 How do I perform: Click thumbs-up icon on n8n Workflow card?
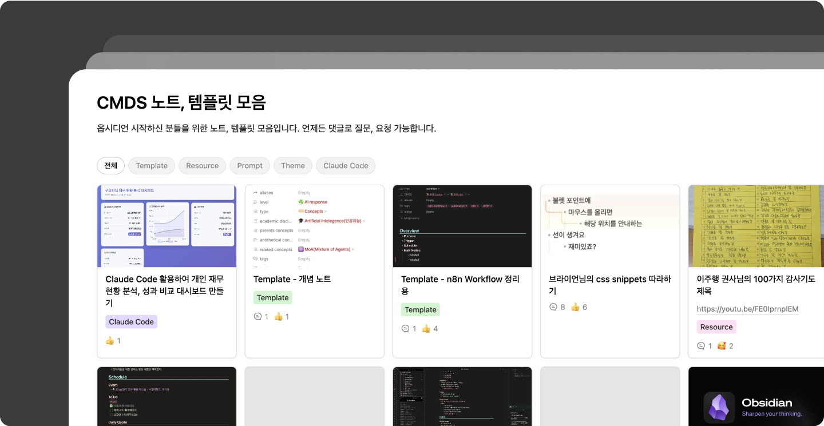pyautogui.click(x=426, y=329)
